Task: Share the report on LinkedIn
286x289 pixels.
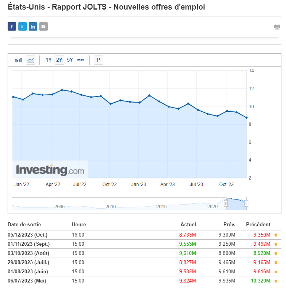Action: (33, 26)
